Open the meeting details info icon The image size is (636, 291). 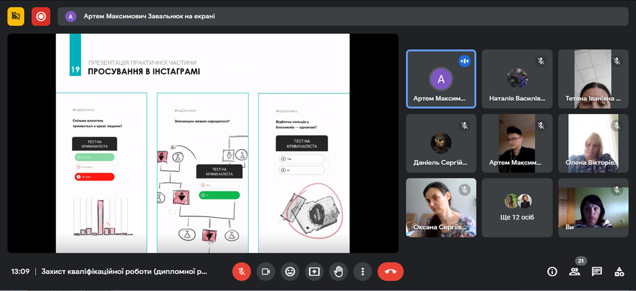pyautogui.click(x=552, y=272)
